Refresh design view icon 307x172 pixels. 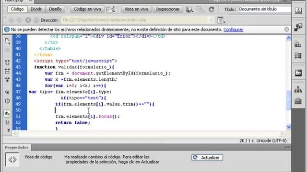click(212, 10)
